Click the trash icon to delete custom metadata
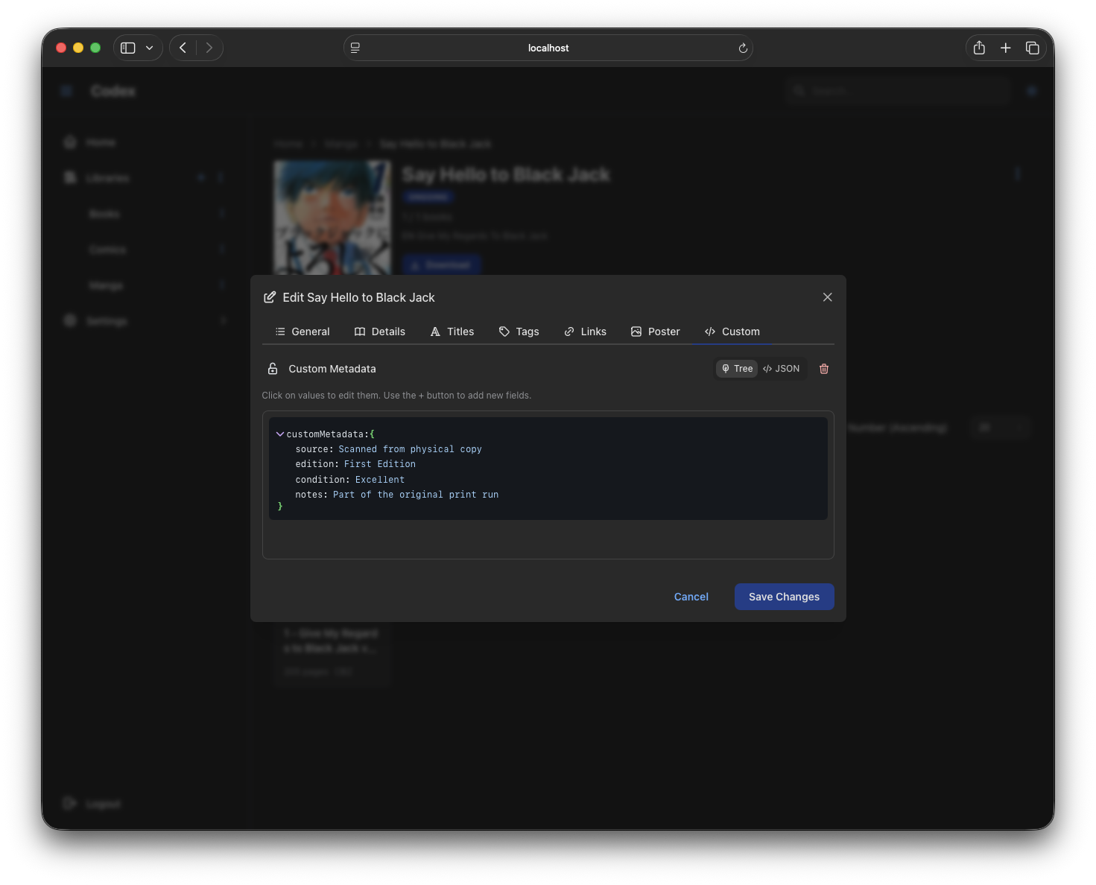This screenshot has height=885, width=1096. (x=823, y=368)
